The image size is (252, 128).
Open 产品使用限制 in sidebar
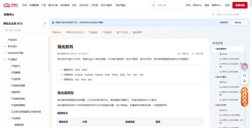click(x=18, y=105)
